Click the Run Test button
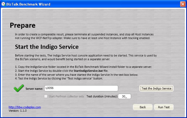187x118 pixels. pyautogui.click(x=164, y=107)
